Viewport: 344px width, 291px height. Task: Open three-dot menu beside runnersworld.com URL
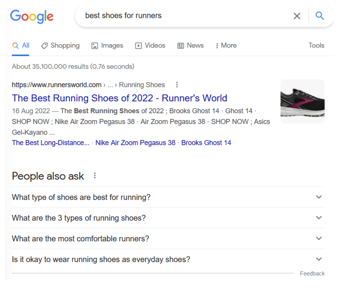pos(177,85)
